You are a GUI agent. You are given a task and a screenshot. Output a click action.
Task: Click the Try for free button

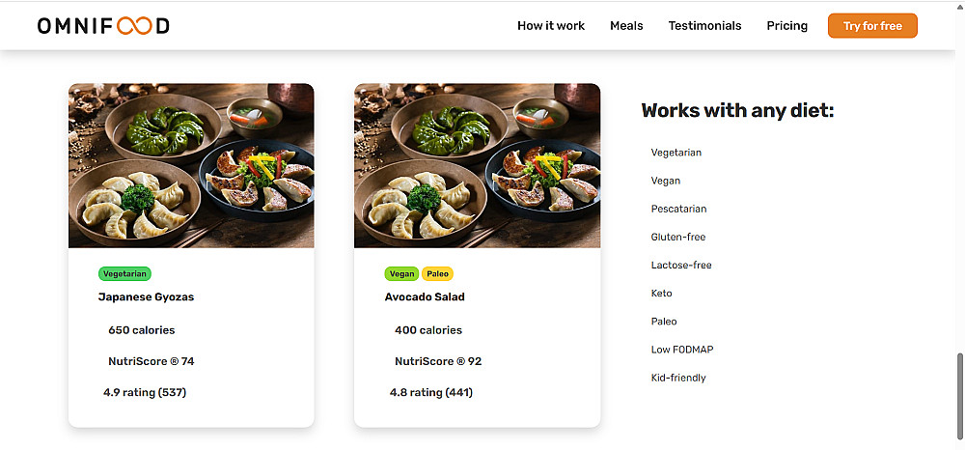click(x=872, y=26)
